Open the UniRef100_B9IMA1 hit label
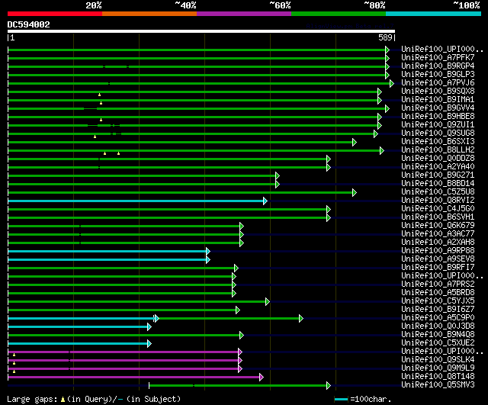Viewport: 488px width, 405px height. pos(438,99)
